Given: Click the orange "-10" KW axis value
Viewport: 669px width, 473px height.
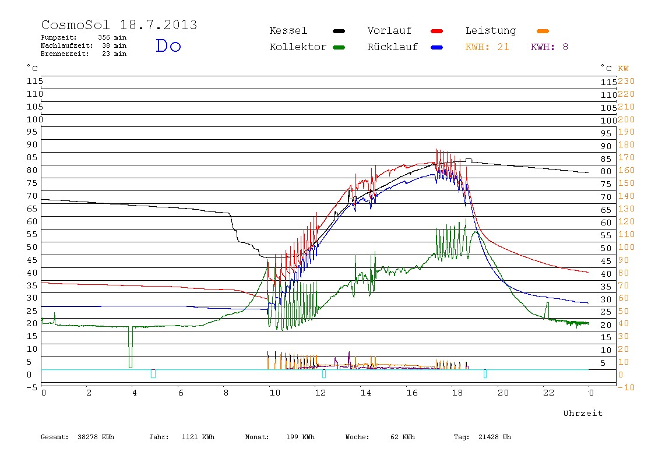Looking at the screenshot, I should (x=626, y=387).
